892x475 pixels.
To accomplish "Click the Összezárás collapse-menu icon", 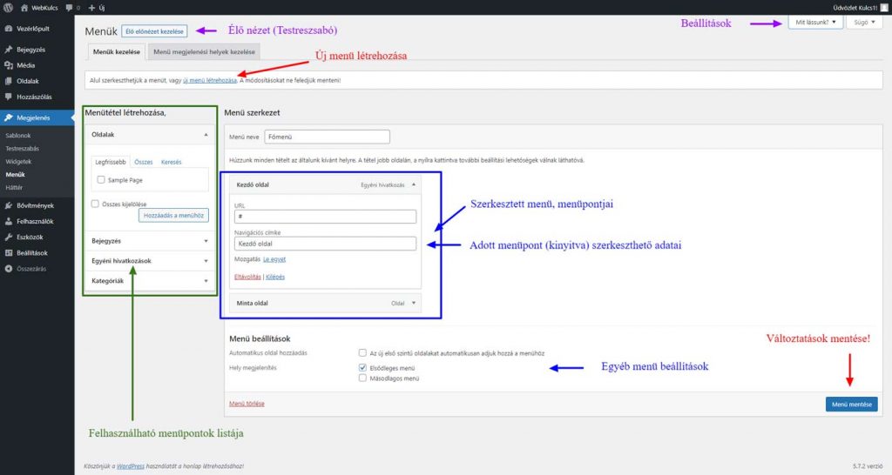I will (9, 269).
